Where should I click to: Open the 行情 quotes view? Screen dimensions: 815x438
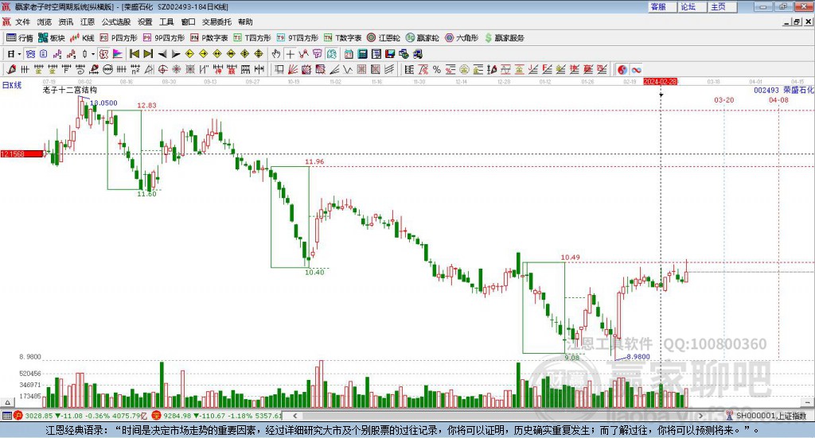coord(19,38)
